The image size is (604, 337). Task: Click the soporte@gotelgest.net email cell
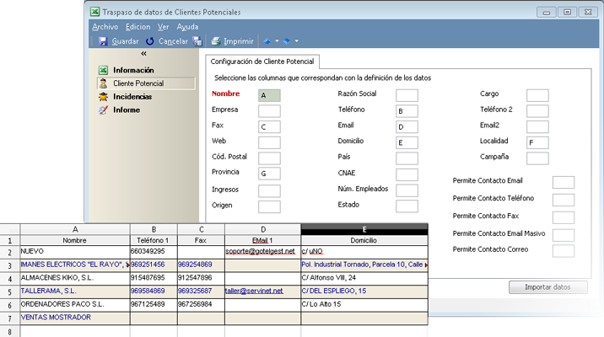coord(262,252)
